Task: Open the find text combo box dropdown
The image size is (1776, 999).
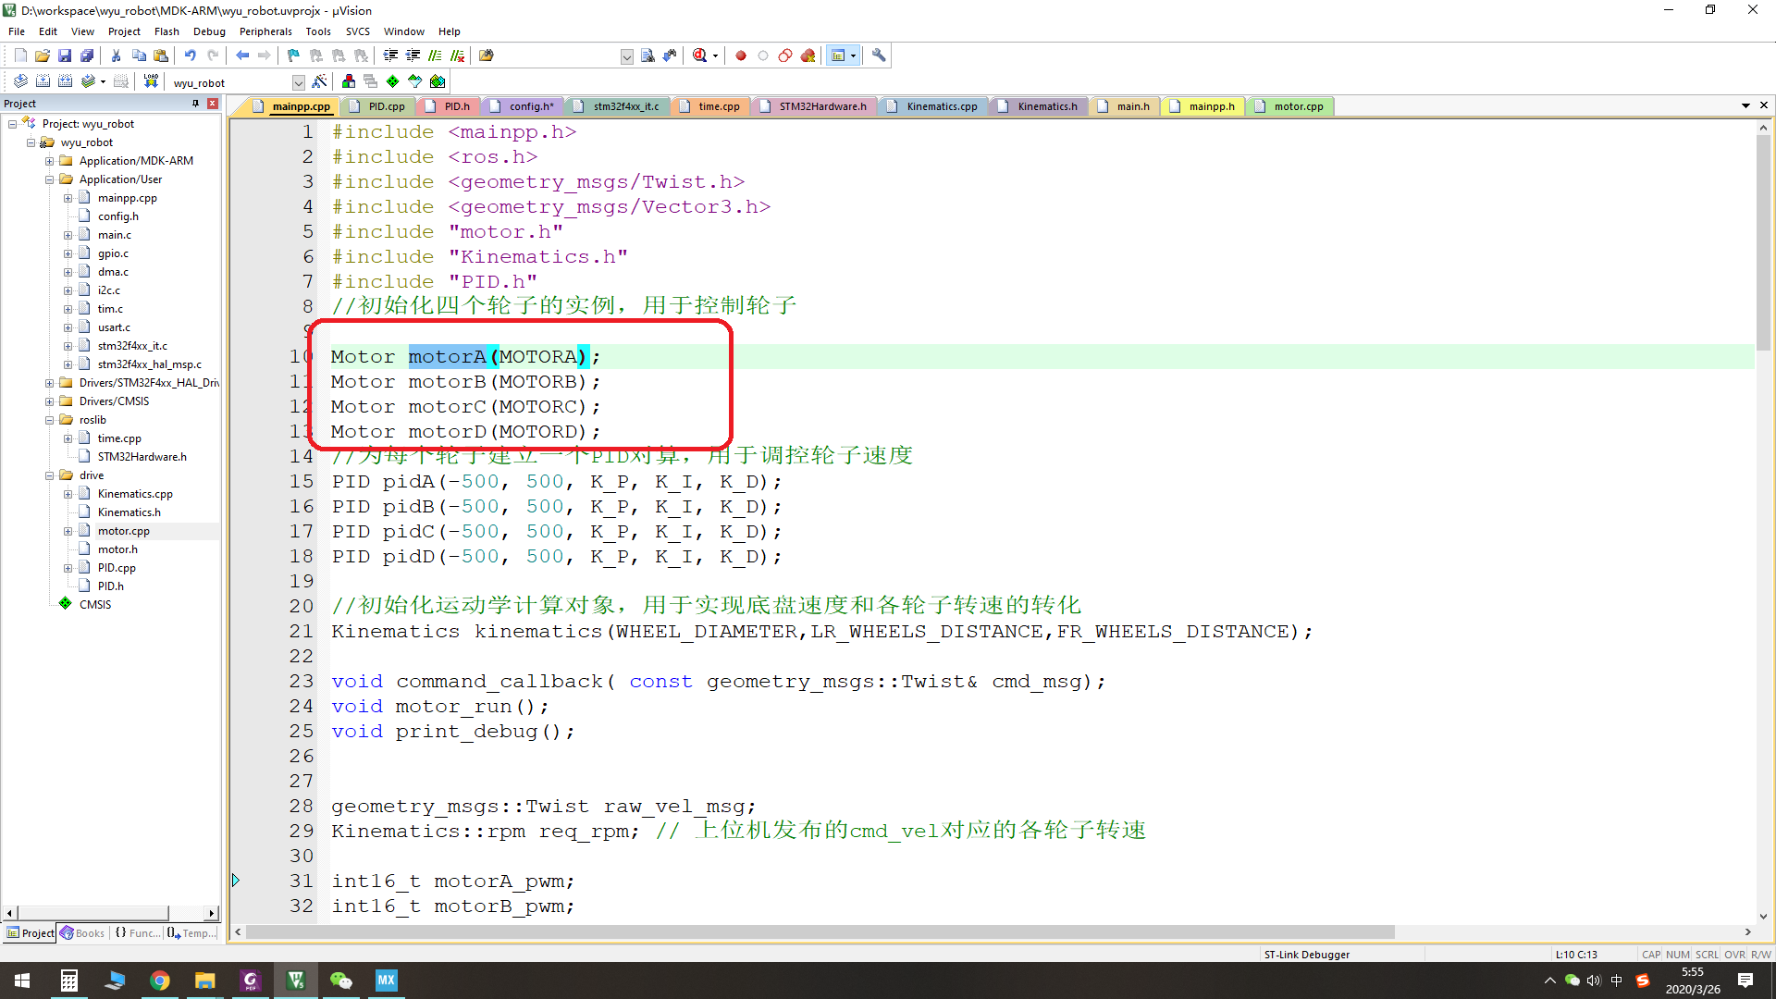Action: click(626, 56)
